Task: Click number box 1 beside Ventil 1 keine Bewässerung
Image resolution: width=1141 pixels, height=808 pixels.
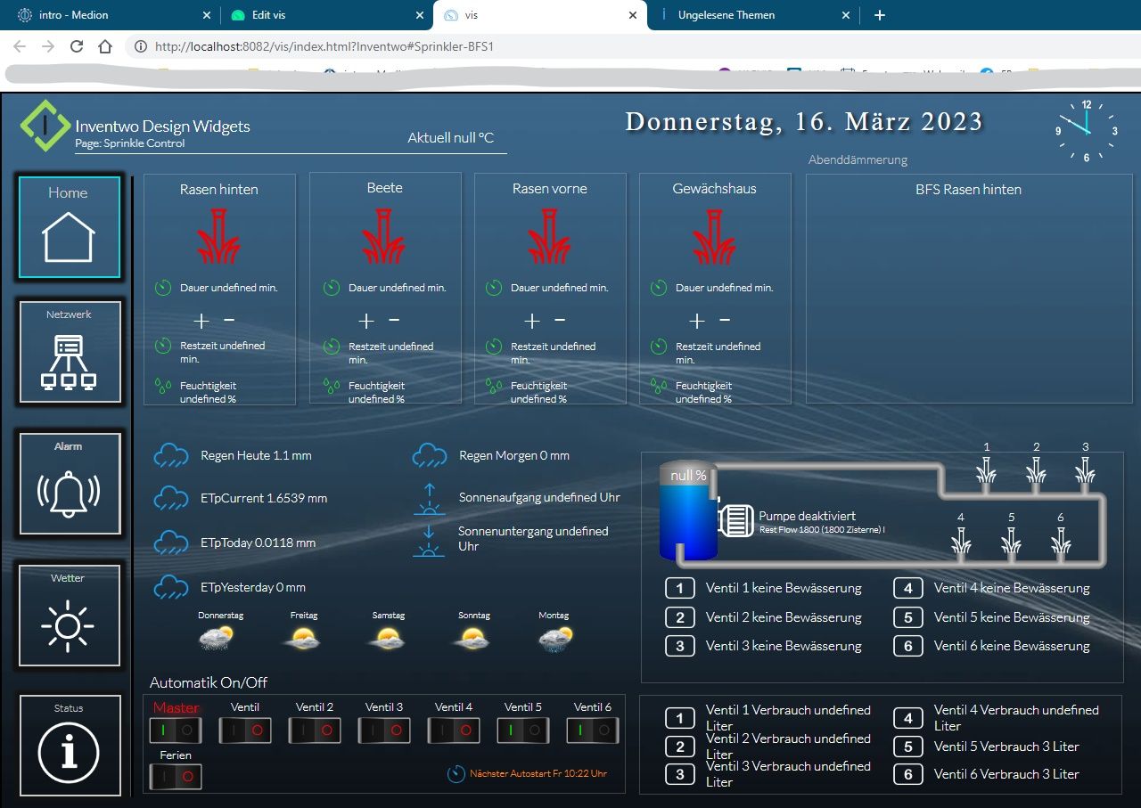Action: click(x=680, y=588)
